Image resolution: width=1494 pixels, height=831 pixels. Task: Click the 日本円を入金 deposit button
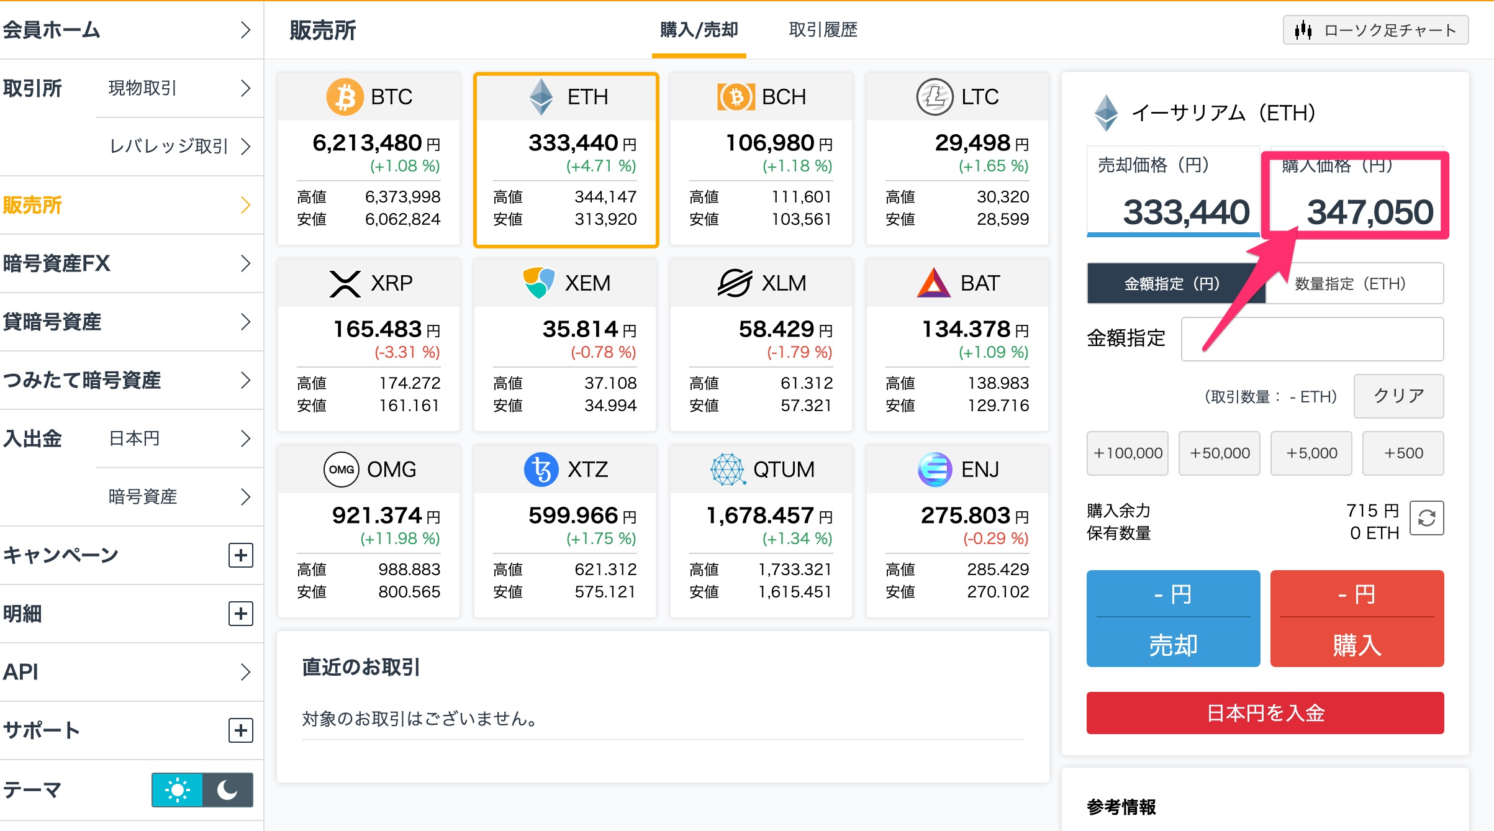tap(1265, 713)
